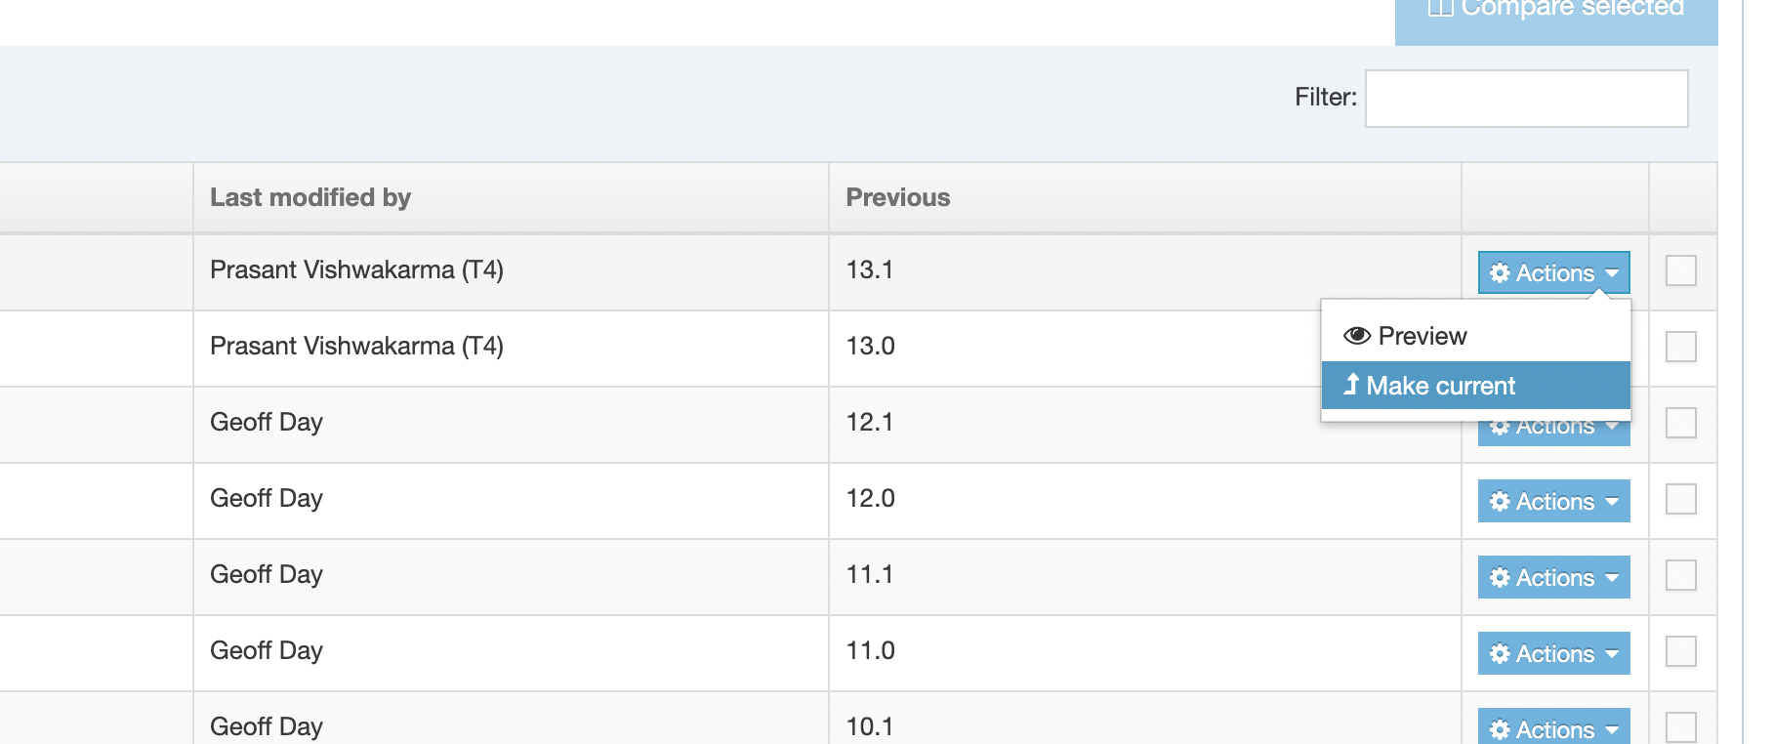1773x744 pixels.
Task: Focus the Filter text field
Action: pos(1526,98)
